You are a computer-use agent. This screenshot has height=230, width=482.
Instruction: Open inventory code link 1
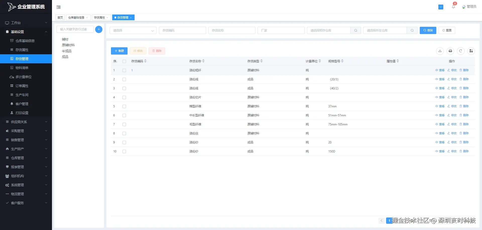point(132,70)
